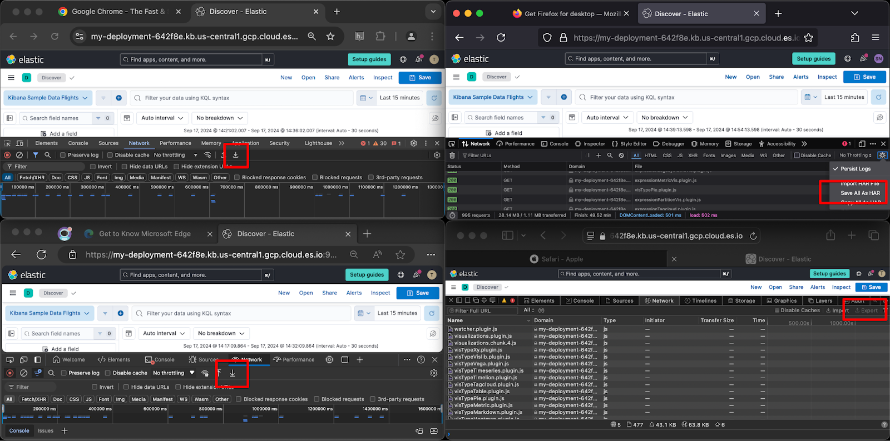Click the trash clear icon in Firefox network panel
Image resolution: width=890 pixels, height=441 pixels.
(452, 156)
